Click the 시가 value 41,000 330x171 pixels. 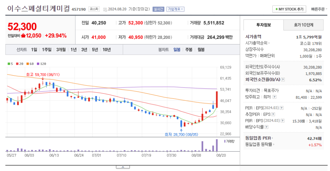[x=98, y=37]
